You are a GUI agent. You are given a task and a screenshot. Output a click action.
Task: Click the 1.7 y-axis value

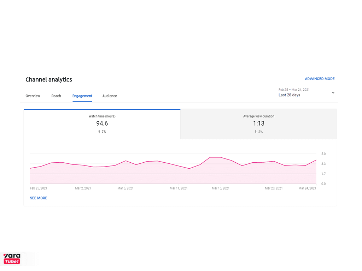(x=323, y=174)
